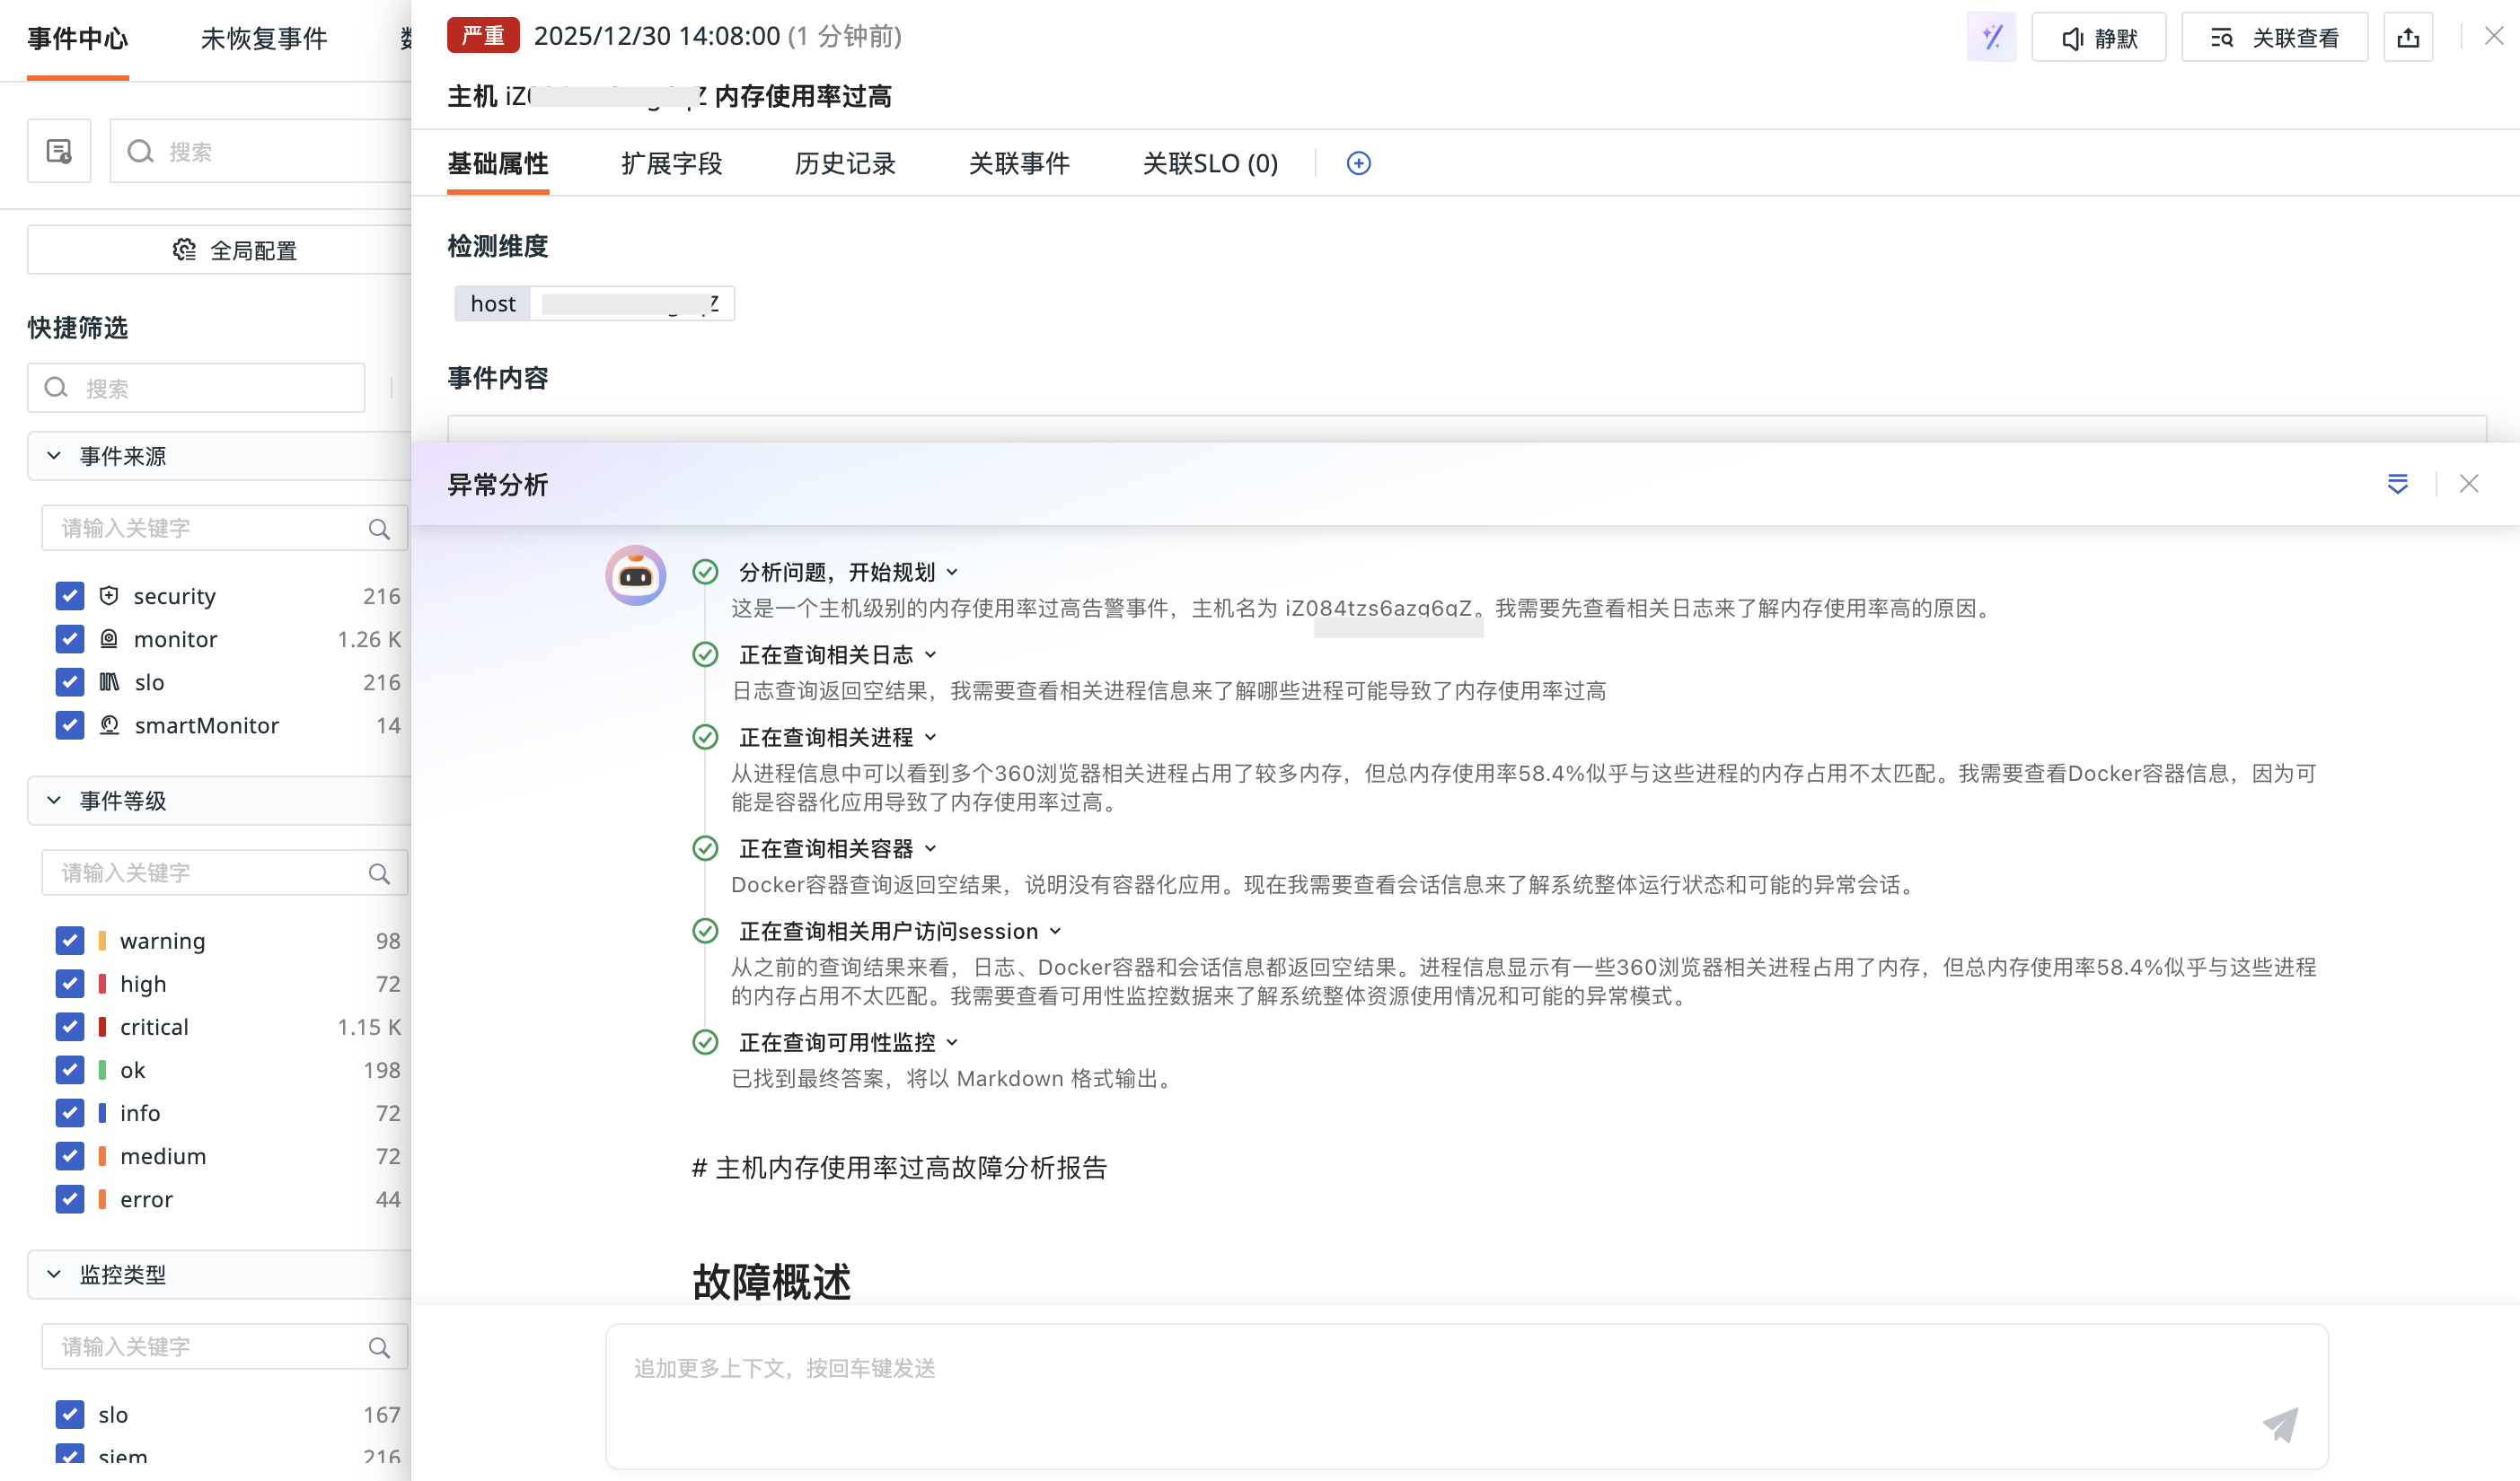Click the orange warning level color marker

102,941
